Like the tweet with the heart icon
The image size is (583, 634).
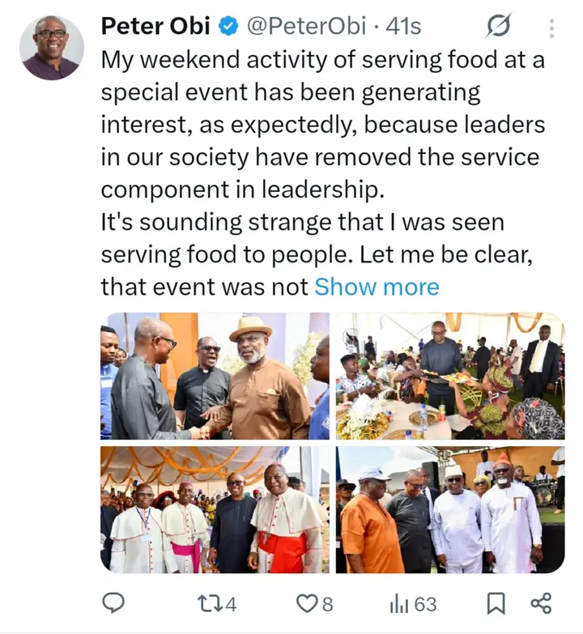pyautogui.click(x=307, y=603)
